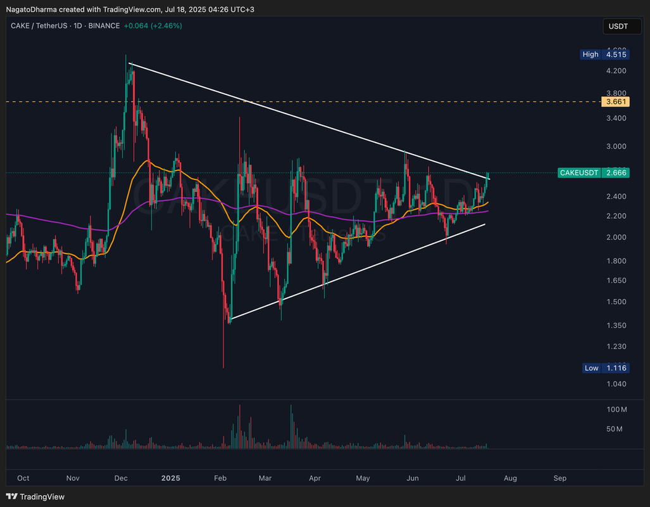Click the Aug label on time axis
Screen dimensions: 650x507
tap(510, 478)
